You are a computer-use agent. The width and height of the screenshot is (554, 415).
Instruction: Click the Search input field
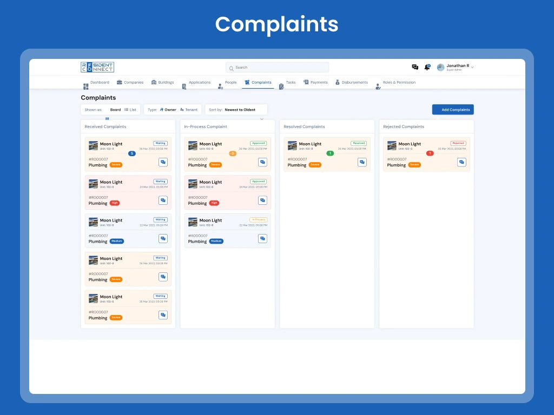click(x=277, y=68)
